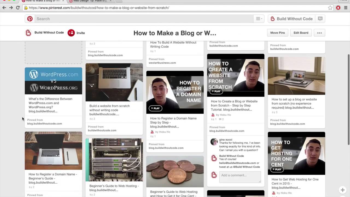Click the Add a comment field
This screenshot has width=350, height=197.
240,177
